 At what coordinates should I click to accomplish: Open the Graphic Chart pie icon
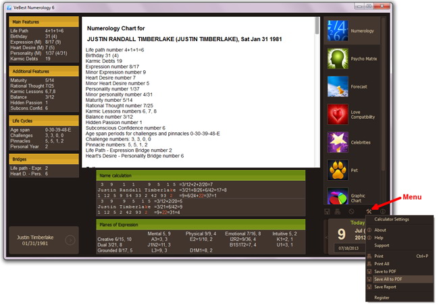tap(338, 196)
